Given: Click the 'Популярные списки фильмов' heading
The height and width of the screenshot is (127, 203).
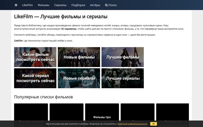Looking at the screenshot, I should [43, 97].
